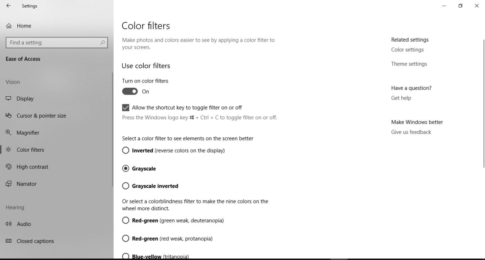Uncheck the shortcut key toggle option
This screenshot has height=260, width=485.
[126, 108]
